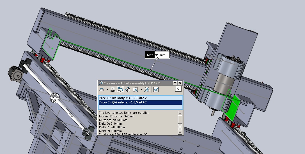This screenshot has width=305, height=154.
Task: Click the results scrollbar down arrow
Action: pyautogui.click(x=180, y=132)
